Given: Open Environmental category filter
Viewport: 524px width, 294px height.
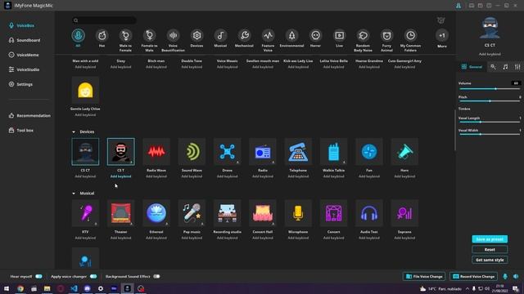Looking at the screenshot, I should pyautogui.click(x=291, y=35).
